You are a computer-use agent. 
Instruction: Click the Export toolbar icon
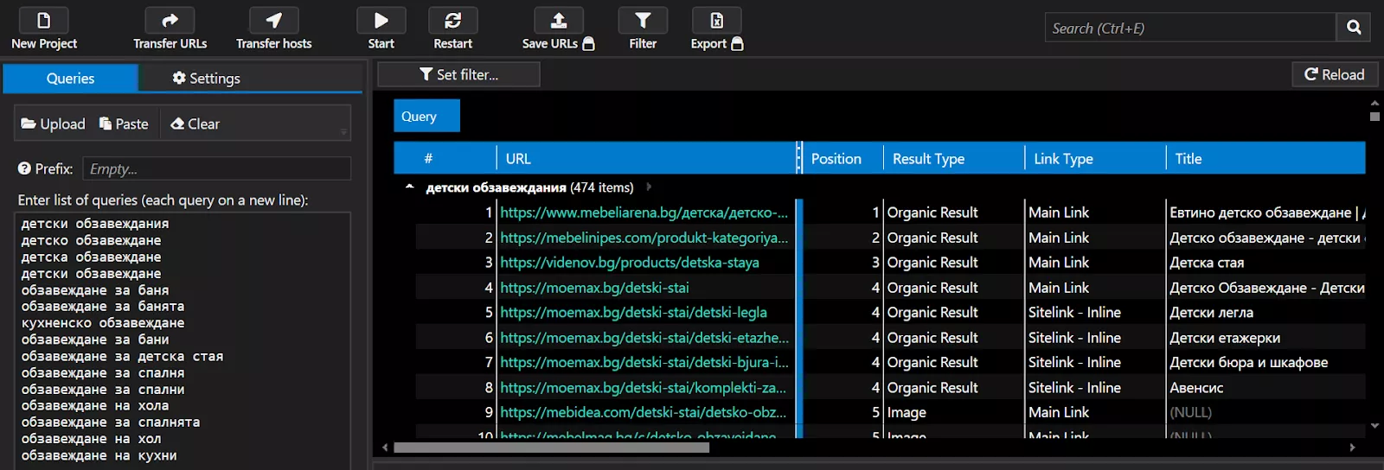pyautogui.click(x=716, y=20)
